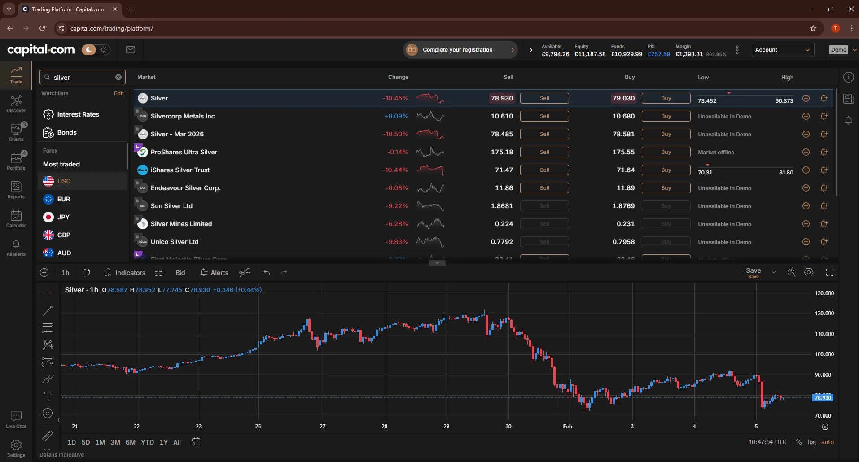Add Silver row to watchlist plus icon
859x462 pixels.
[x=806, y=98]
